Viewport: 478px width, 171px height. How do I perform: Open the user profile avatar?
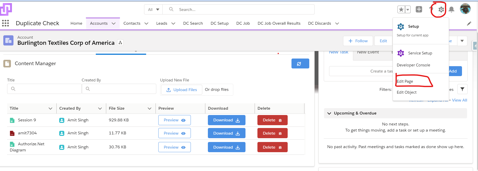pos(465,9)
